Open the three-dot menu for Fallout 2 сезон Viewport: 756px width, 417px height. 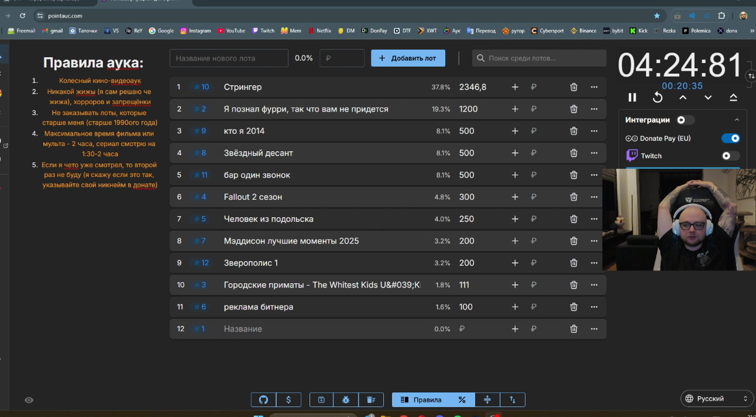594,197
